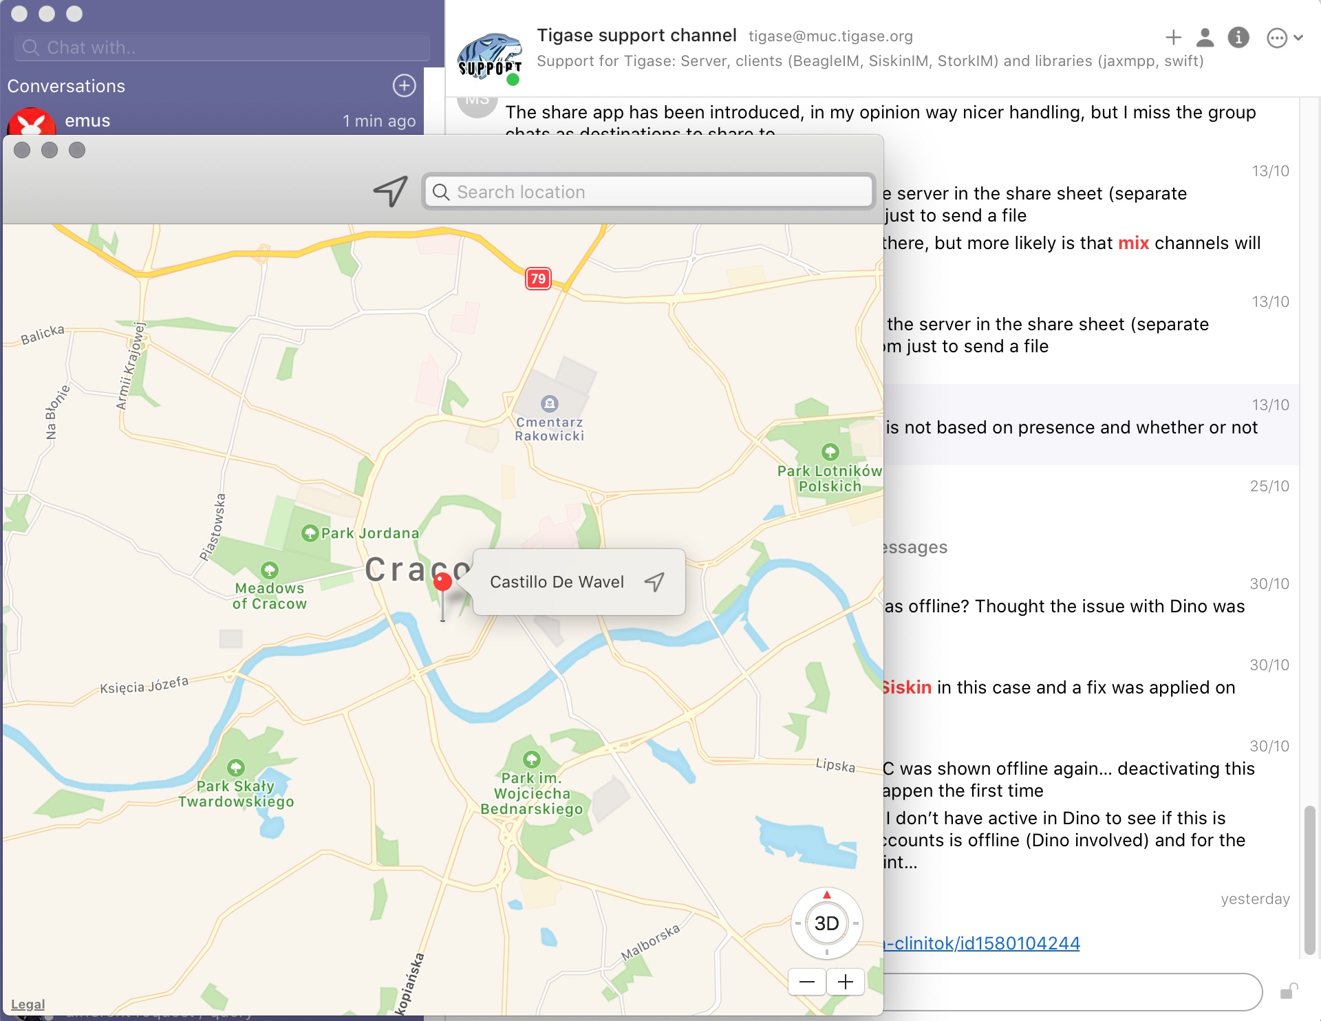Click the emus avatar in conversations list
The image size is (1321, 1021).
pos(32,122)
